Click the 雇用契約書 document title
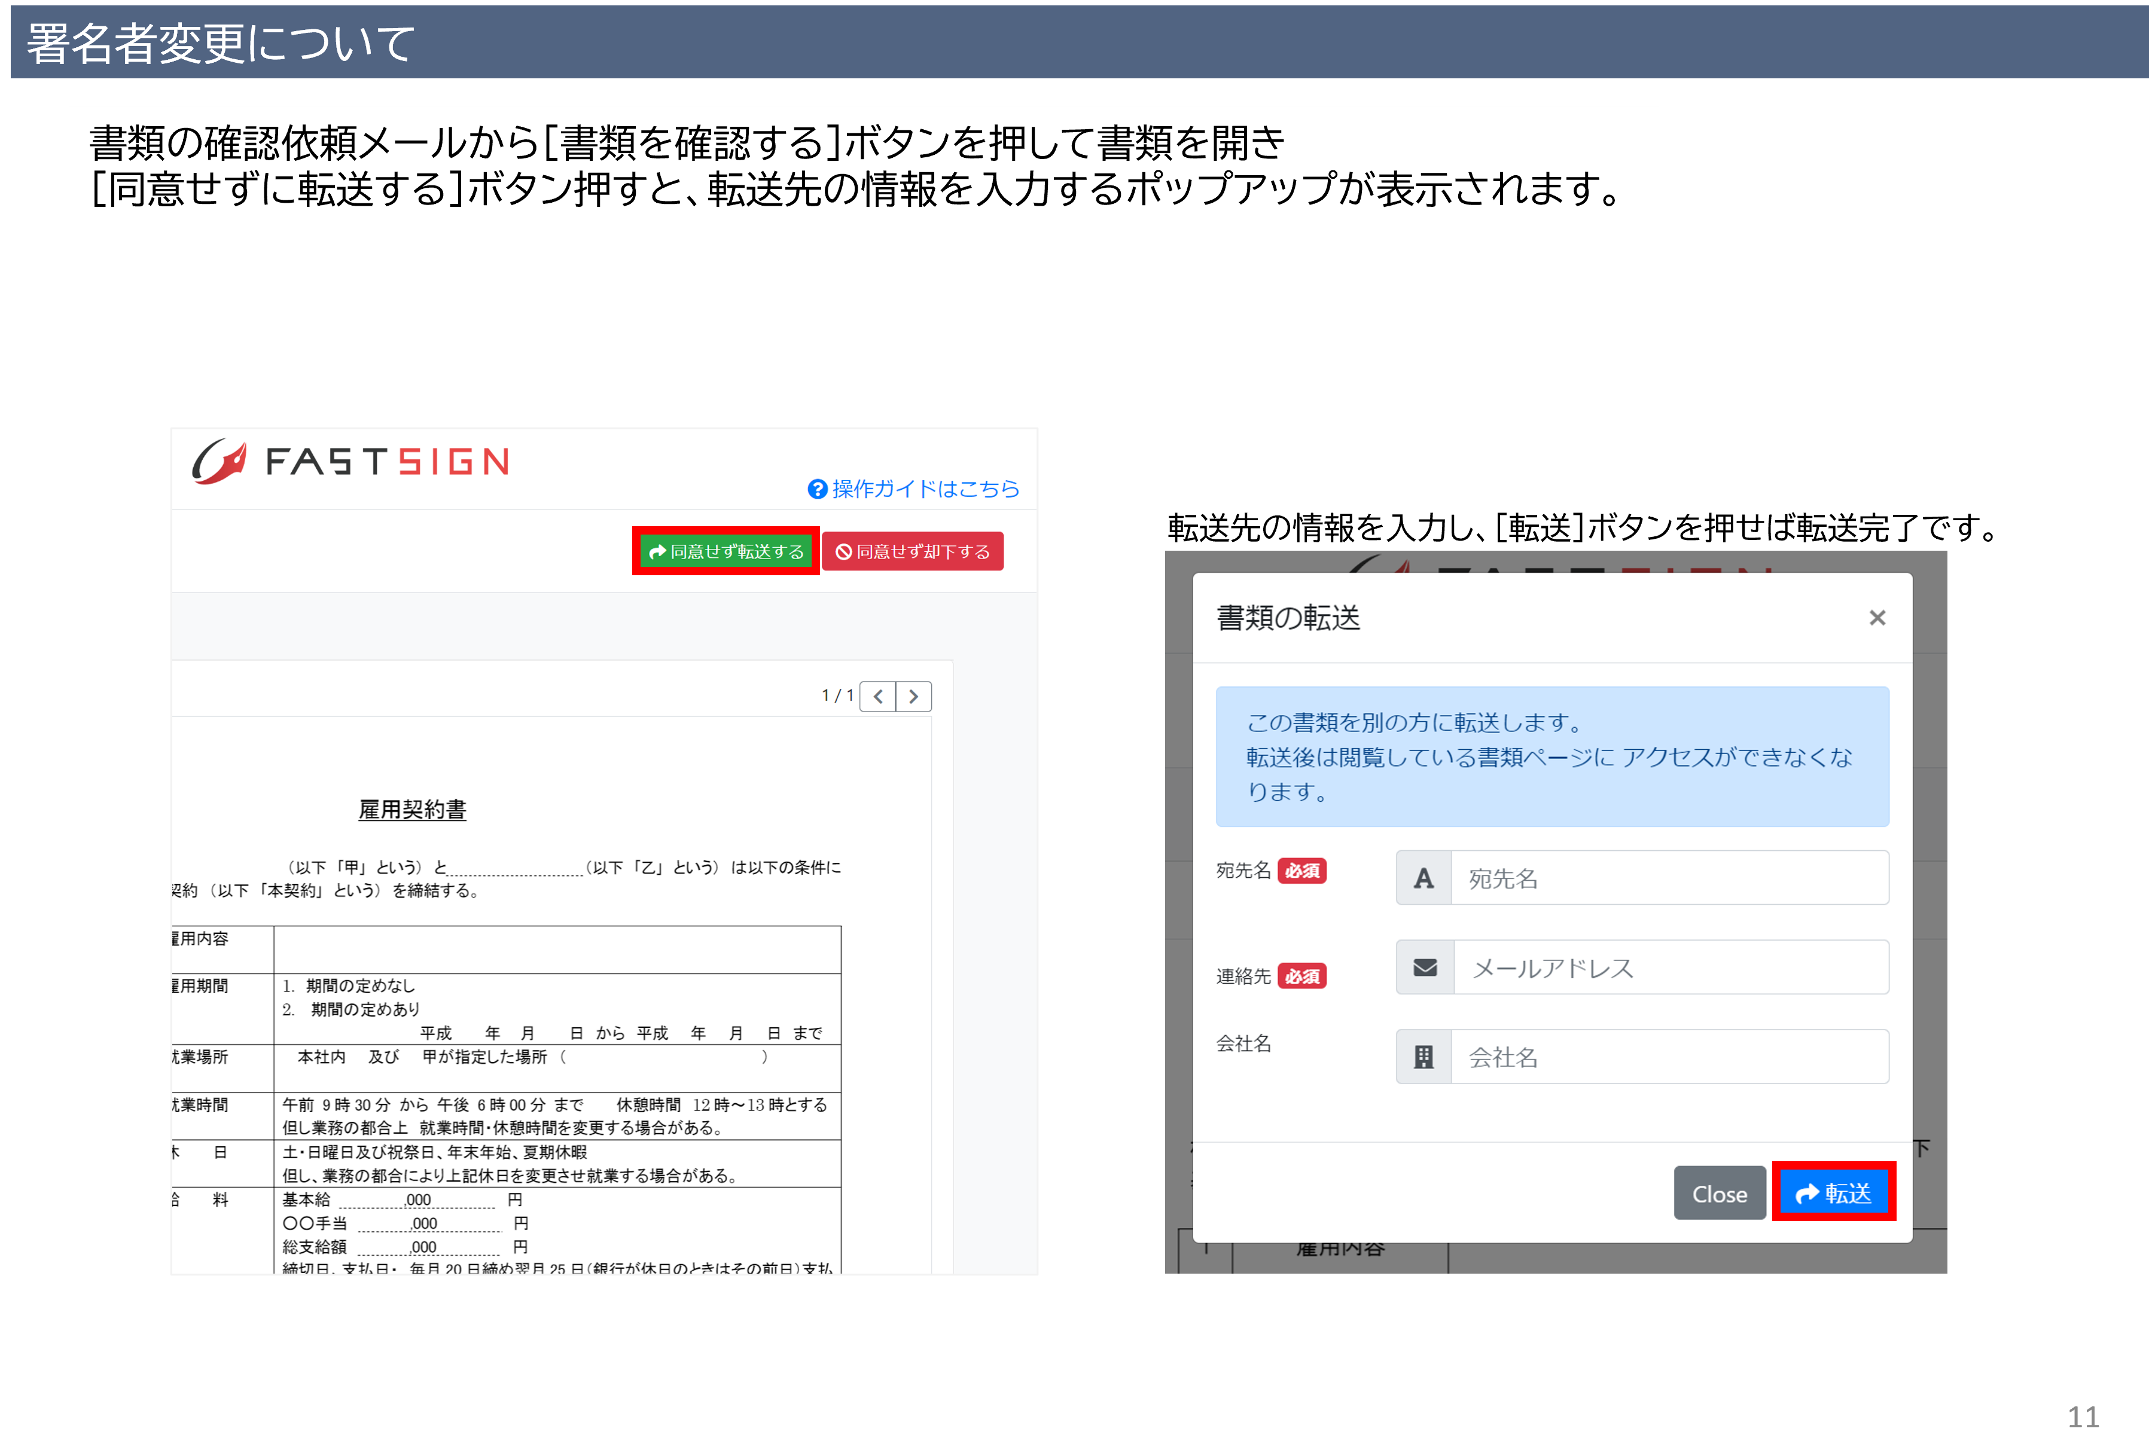The width and height of the screenshot is (2149, 1456). pyautogui.click(x=413, y=810)
